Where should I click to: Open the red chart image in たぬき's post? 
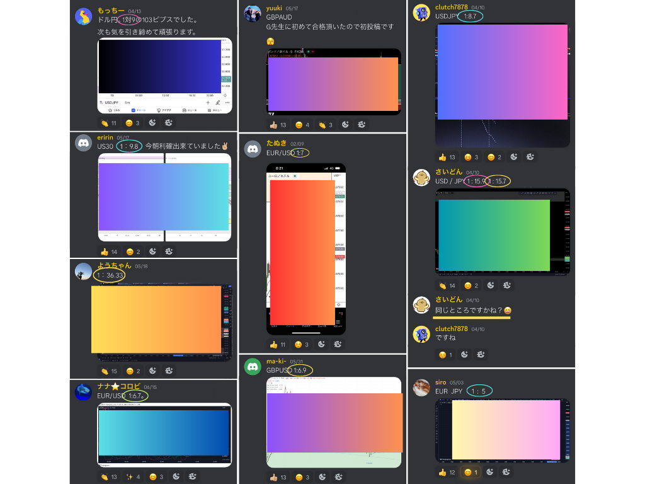coord(302,252)
